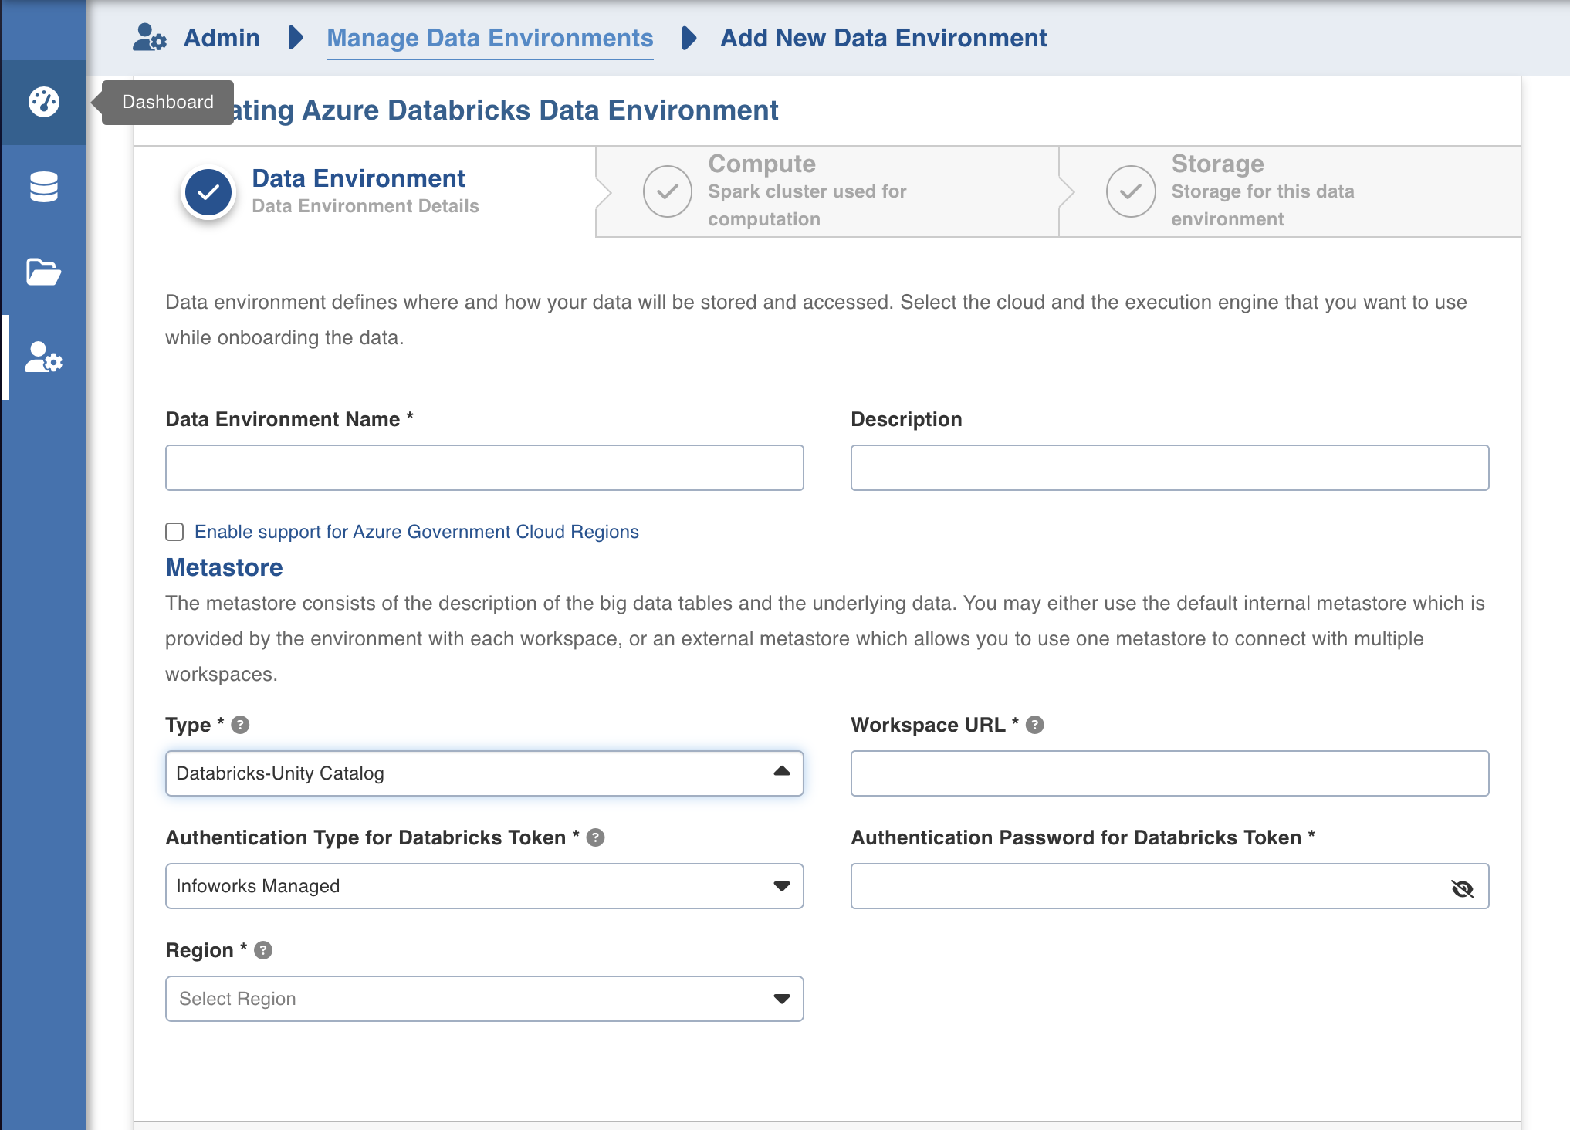Open the Select Region dropdown
The height and width of the screenshot is (1130, 1570).
pyautogui.click(x=485, y=999)
